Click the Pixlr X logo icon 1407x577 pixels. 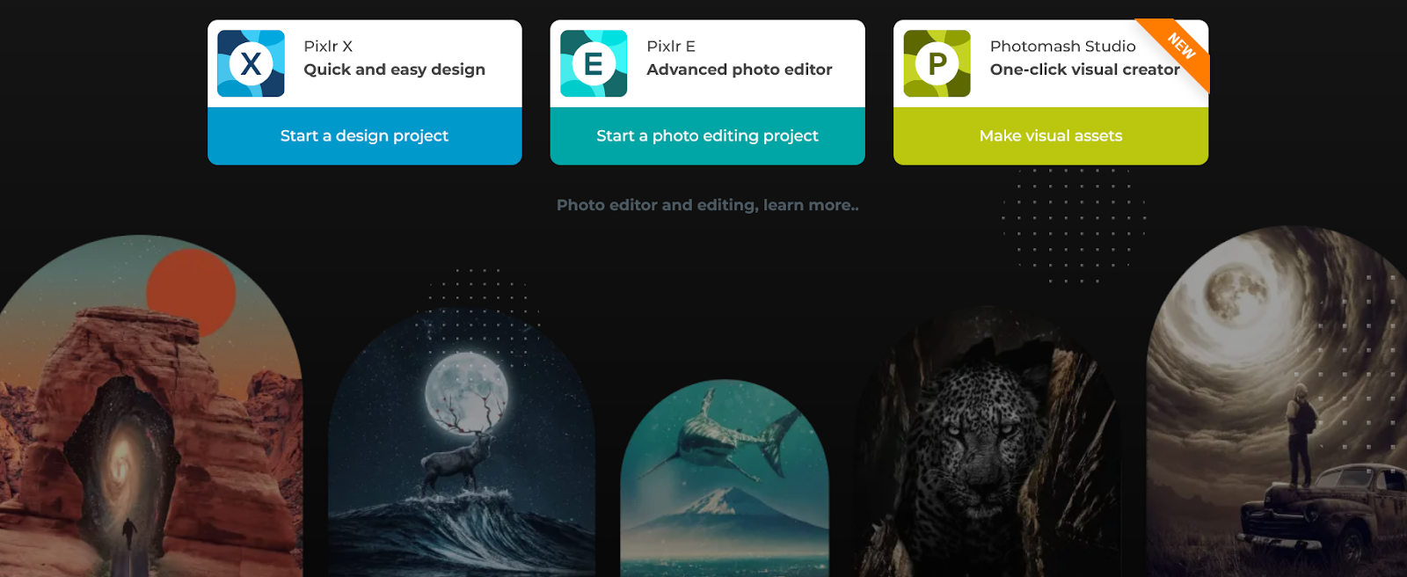(x=251, y=63)
